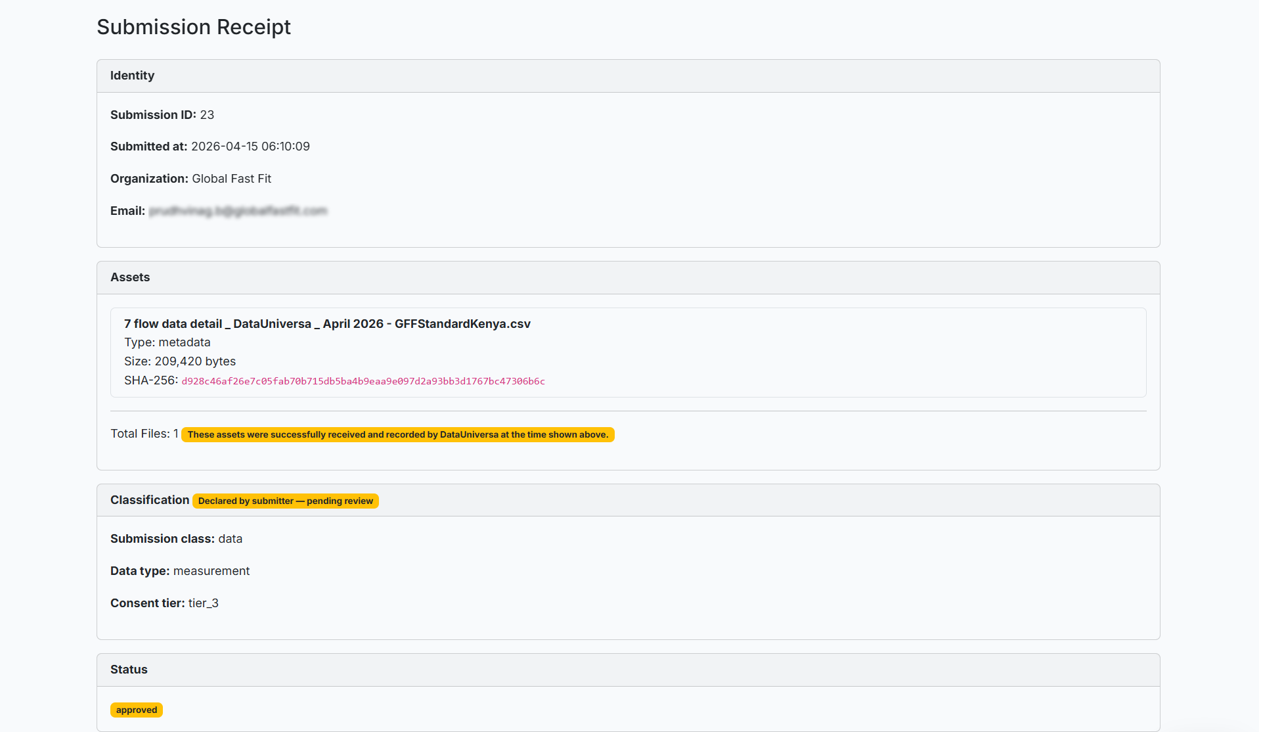Click the approved status badge
The width and height of the screenshot is (1261, 732).
click(x=137, y=710)
